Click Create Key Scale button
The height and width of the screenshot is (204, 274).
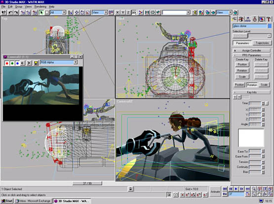(x=242, y=77)
